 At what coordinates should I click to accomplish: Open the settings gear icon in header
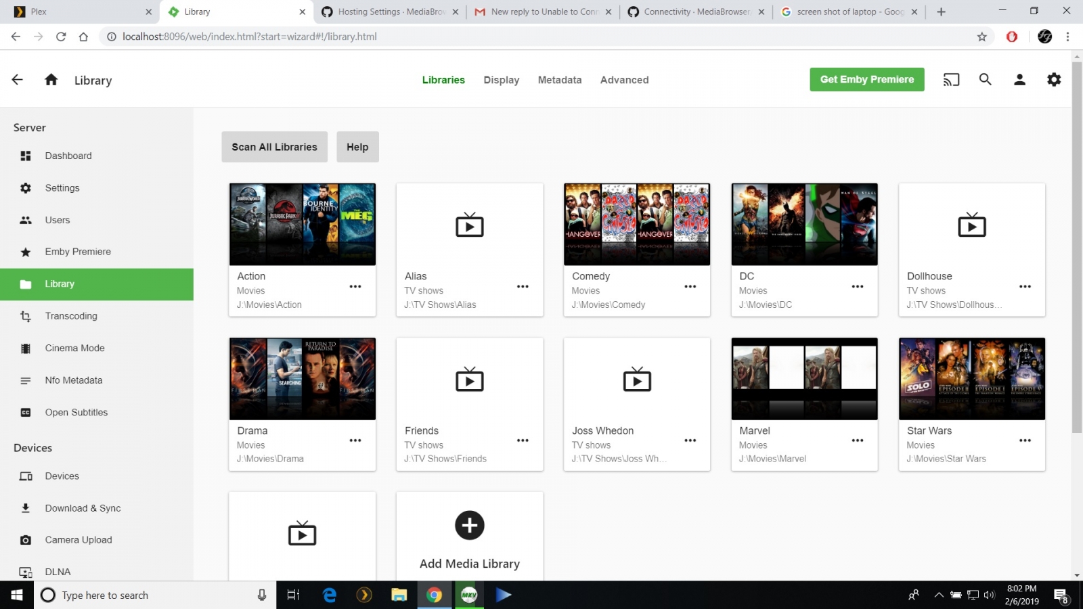point(1054,80)
